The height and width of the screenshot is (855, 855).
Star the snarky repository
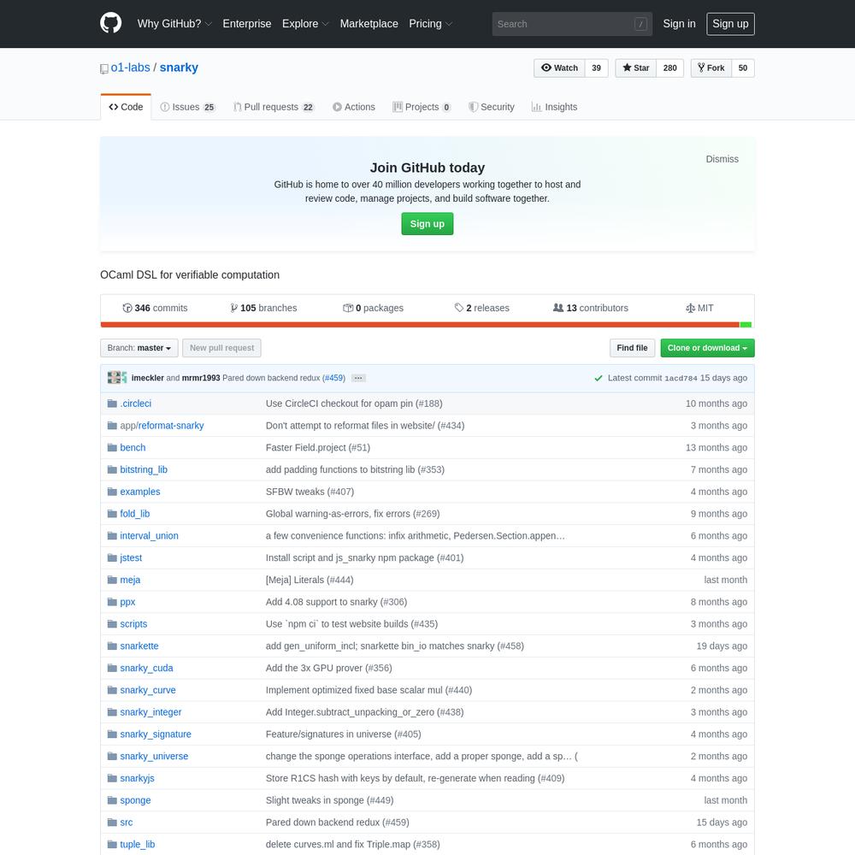636,68
